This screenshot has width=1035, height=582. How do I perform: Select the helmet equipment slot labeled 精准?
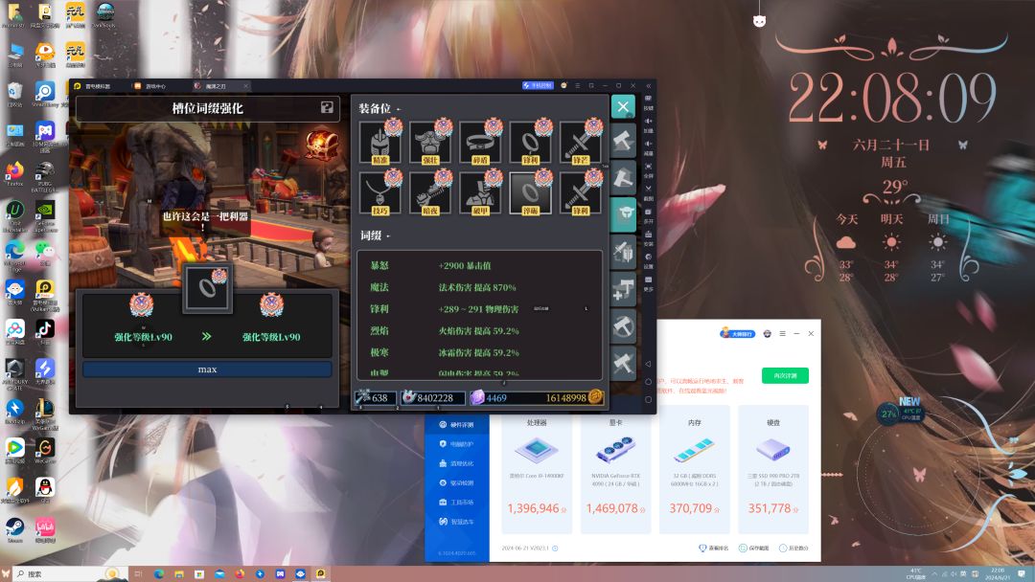click(380, 143)
